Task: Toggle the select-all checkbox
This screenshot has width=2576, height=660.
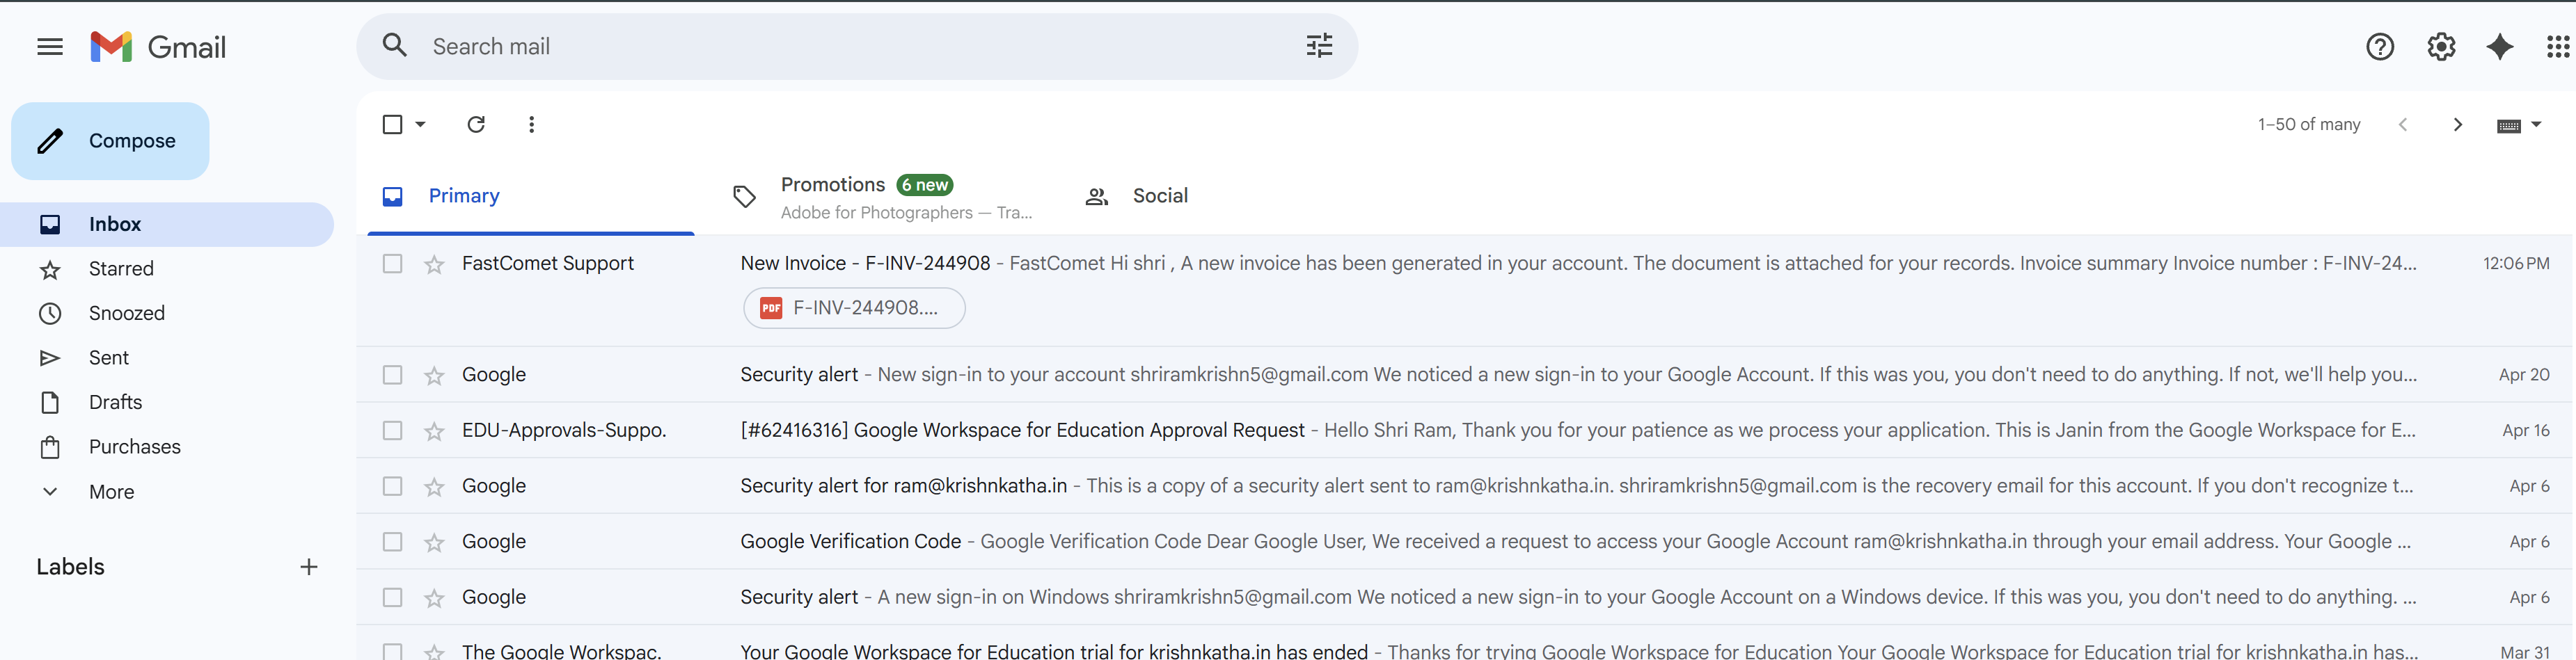Action: pos(392,124)
